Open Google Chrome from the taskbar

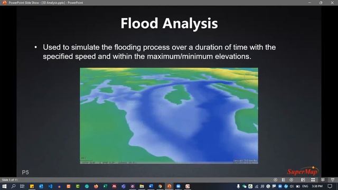[160, 186]
